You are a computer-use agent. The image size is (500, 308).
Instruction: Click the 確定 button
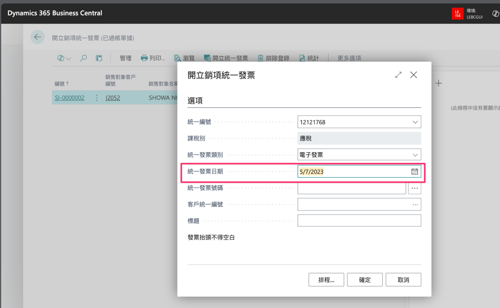point(365,280)
